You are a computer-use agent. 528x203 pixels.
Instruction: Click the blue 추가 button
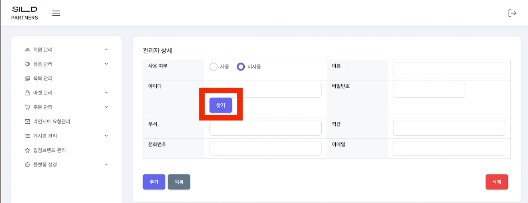[154, 182]
